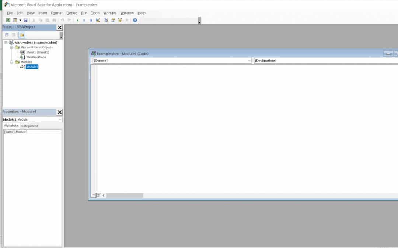Click the Reset stop icon in toolbar

tap(91, 20)
